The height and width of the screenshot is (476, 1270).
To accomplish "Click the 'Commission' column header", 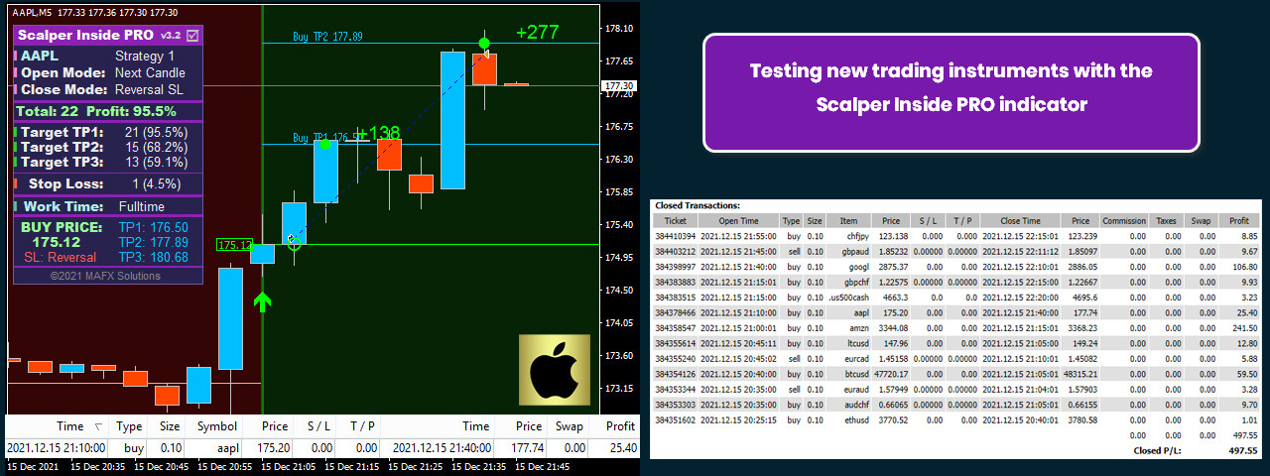I will click(1123, 221).
